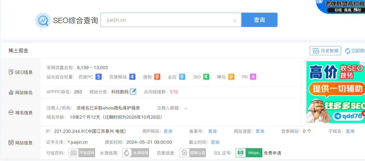The width and height of the screenshot is (365, 161).
Task: Click the green SSL https badge
Action: click(x=249, y=153)
